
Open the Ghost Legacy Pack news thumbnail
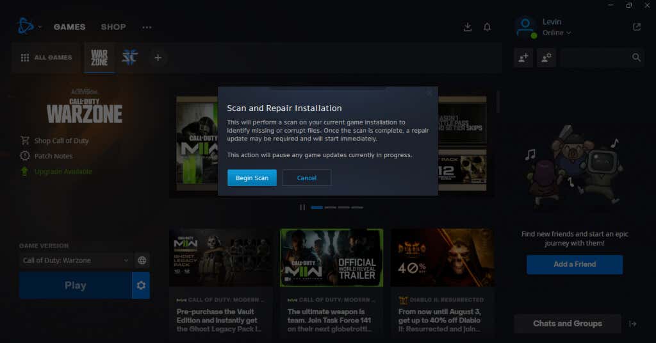click(221, 258)
